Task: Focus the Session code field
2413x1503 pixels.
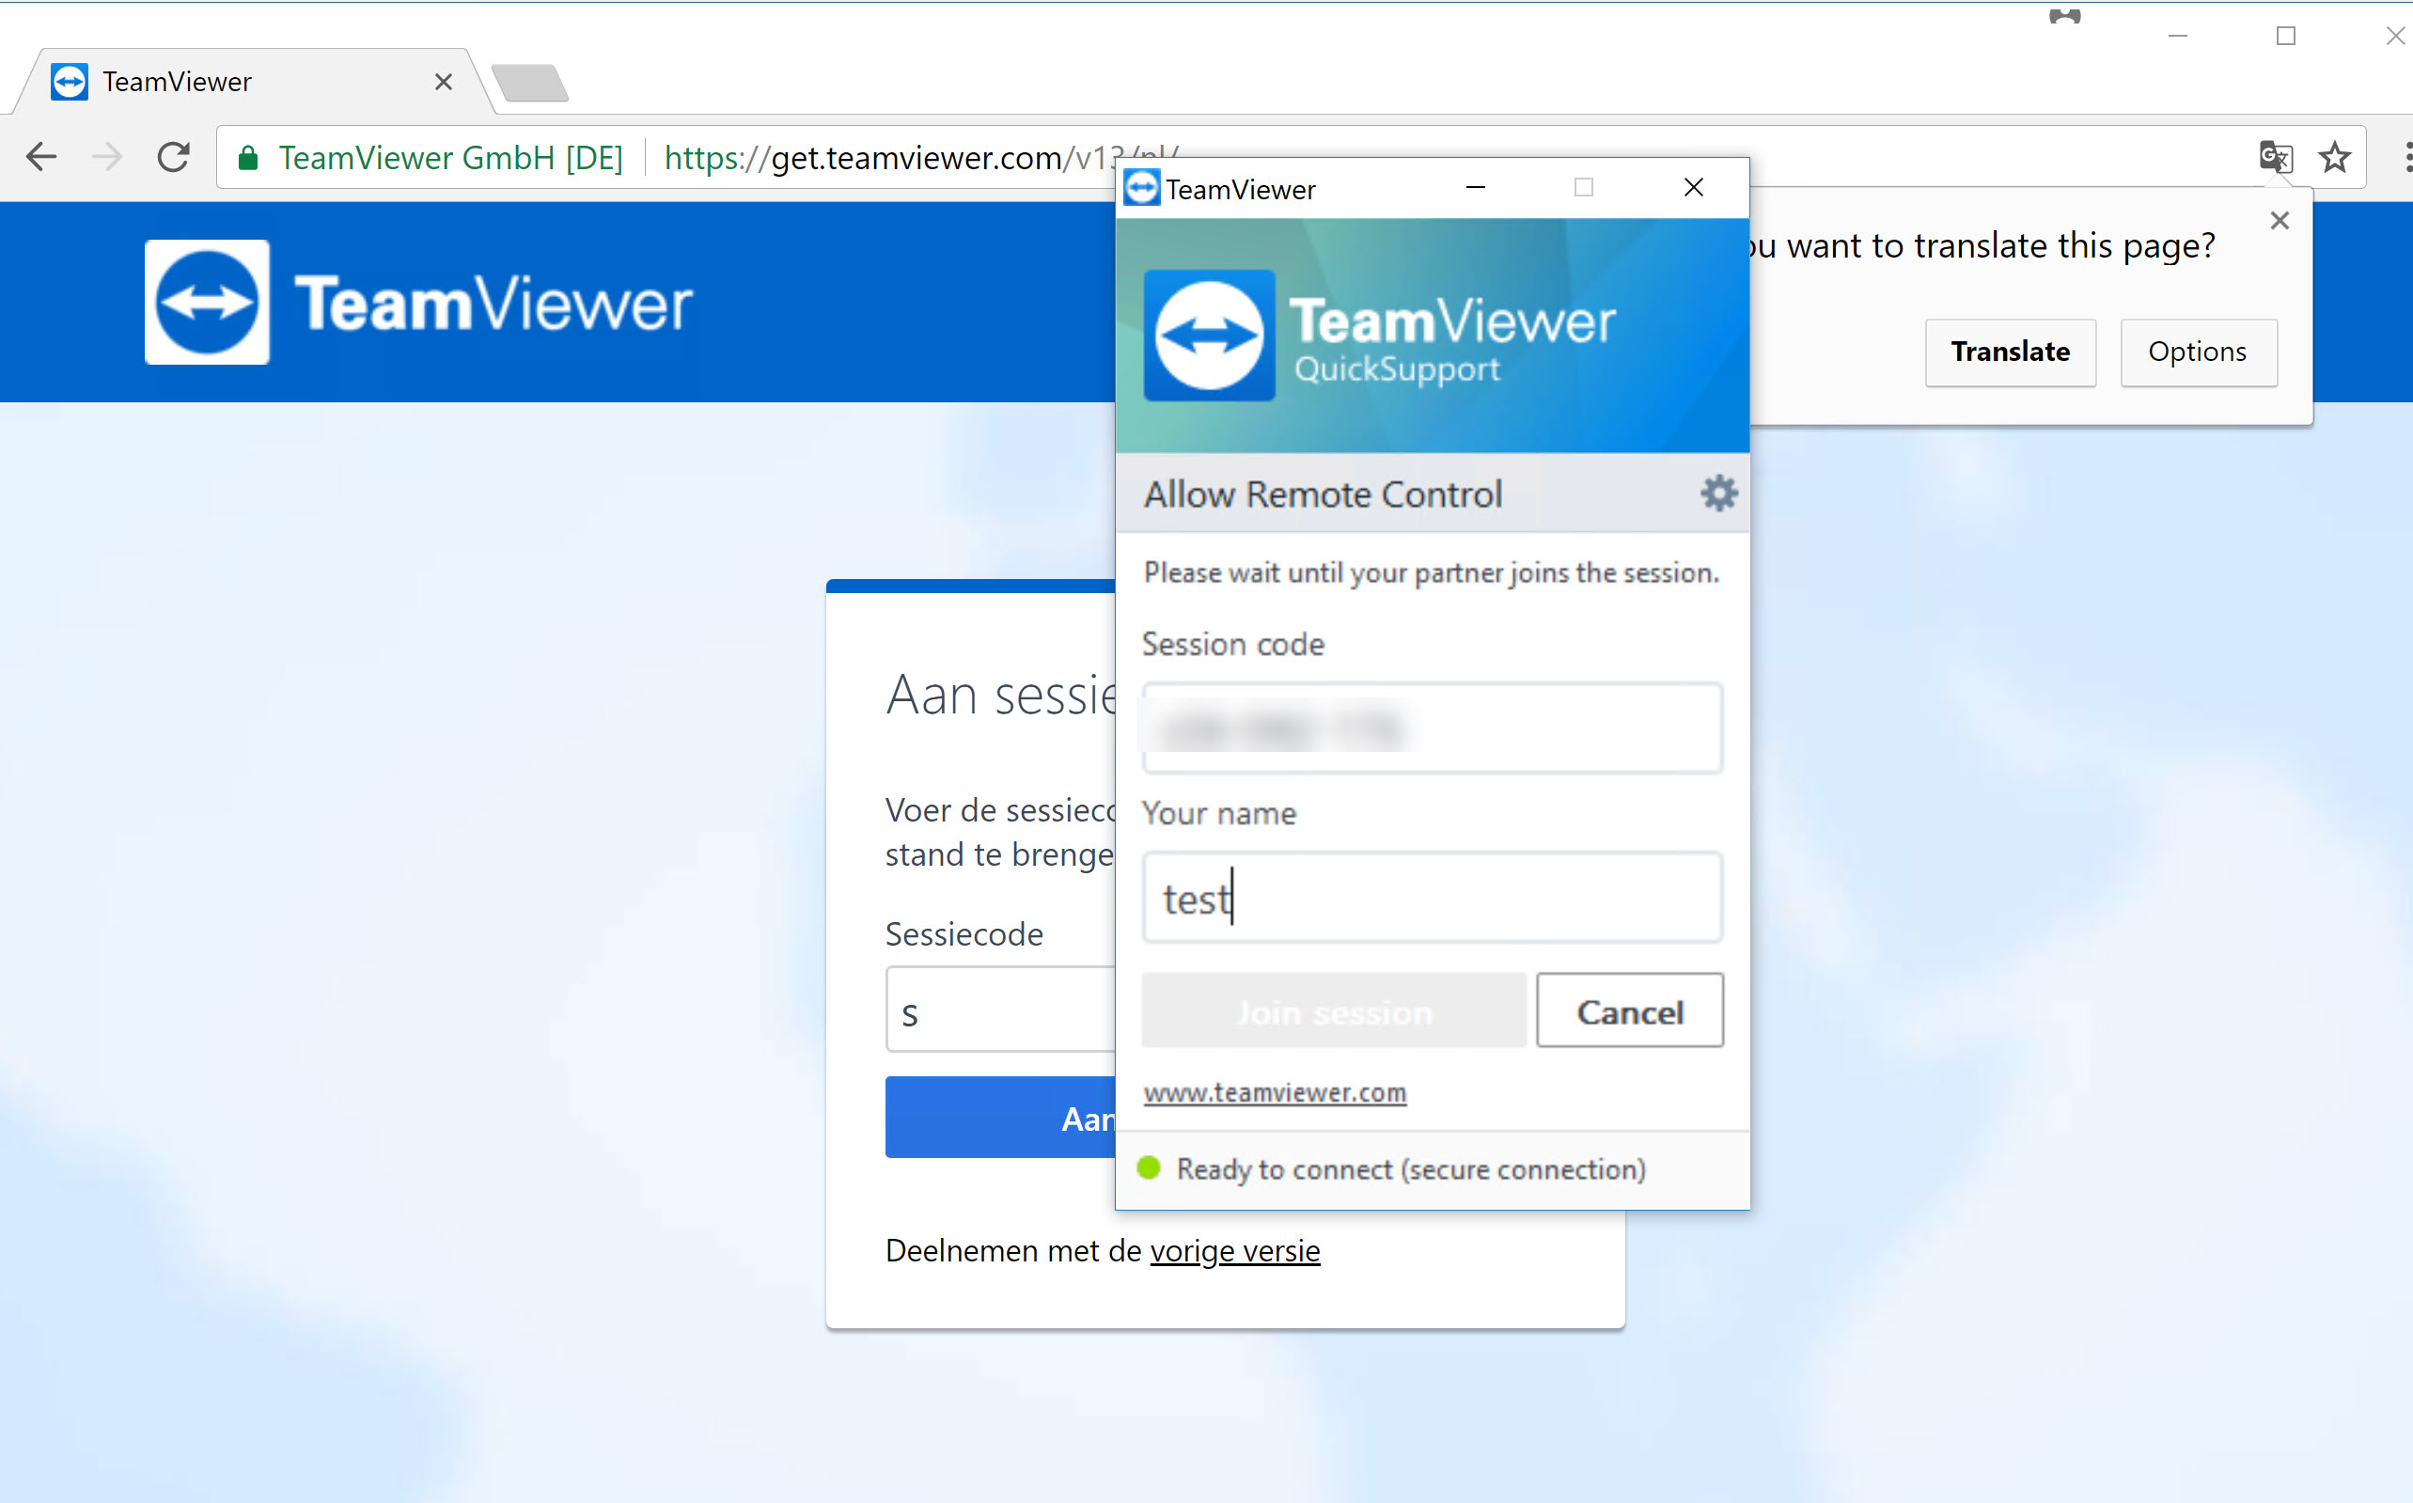Action: point(1431,728)
